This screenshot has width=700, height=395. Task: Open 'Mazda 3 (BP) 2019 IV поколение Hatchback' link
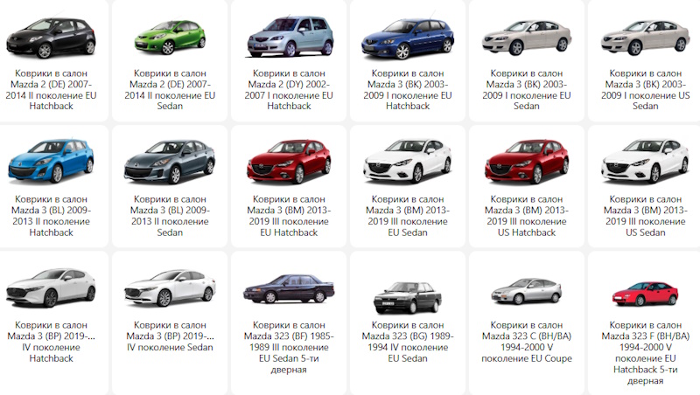[x=51, y=342]
